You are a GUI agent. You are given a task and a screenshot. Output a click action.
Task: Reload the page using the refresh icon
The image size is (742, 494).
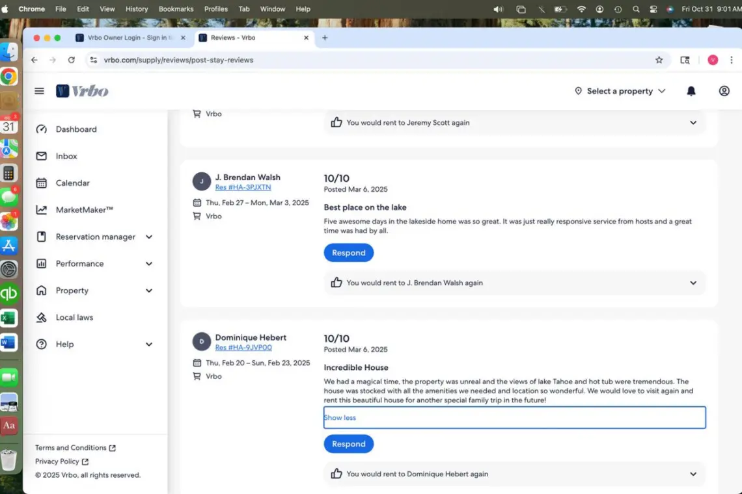tap(71, 60)
